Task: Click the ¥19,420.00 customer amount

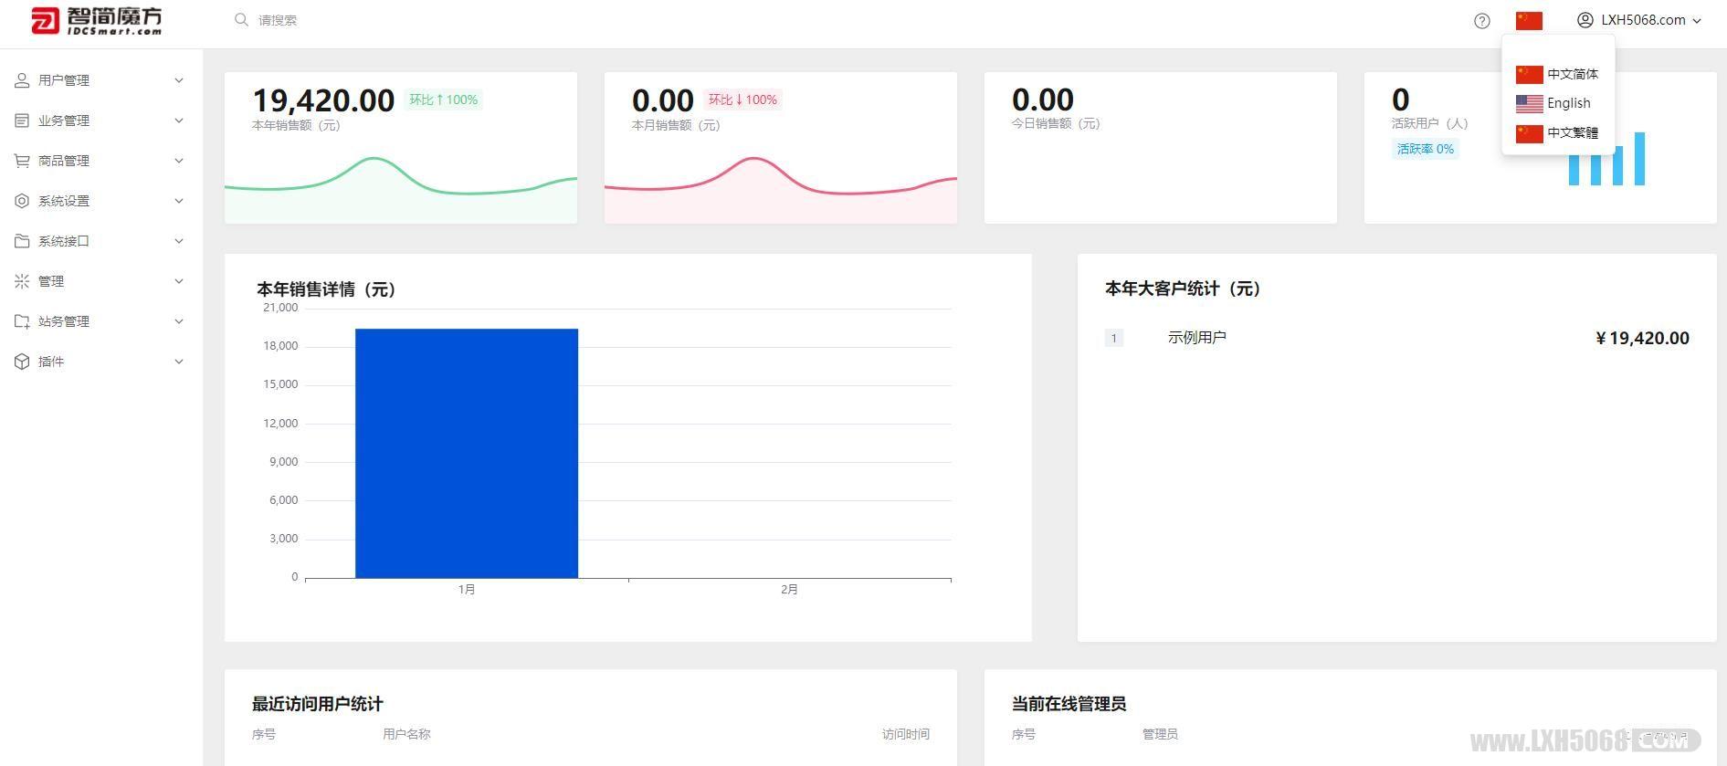Action: [x=1642, y=338]
